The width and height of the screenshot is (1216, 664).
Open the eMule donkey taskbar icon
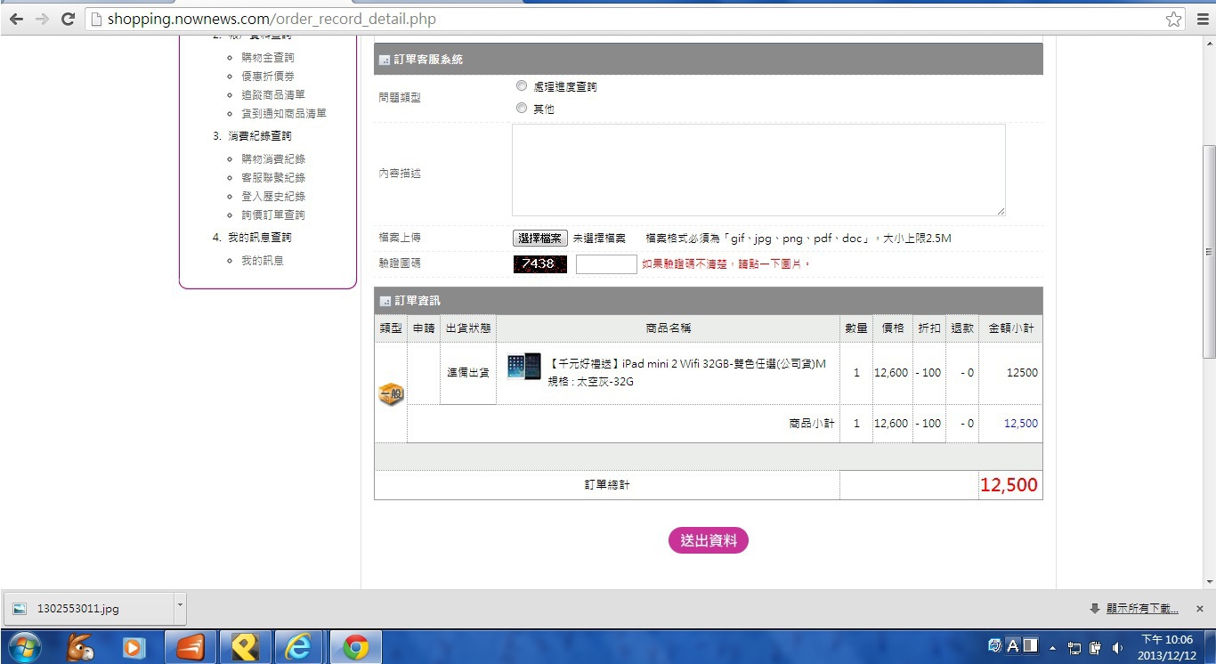(x=81, y=648)
